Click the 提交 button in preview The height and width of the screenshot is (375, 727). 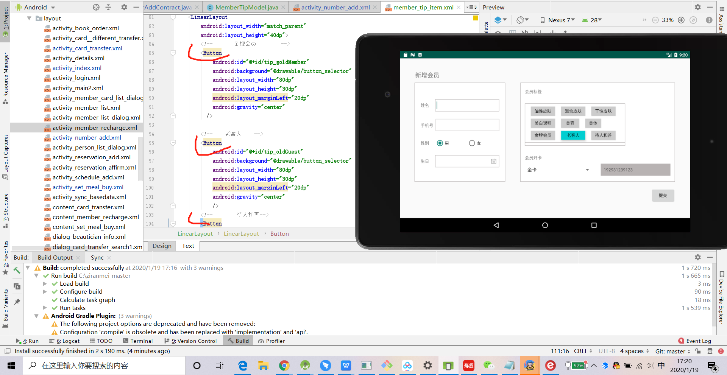[663, 196]
